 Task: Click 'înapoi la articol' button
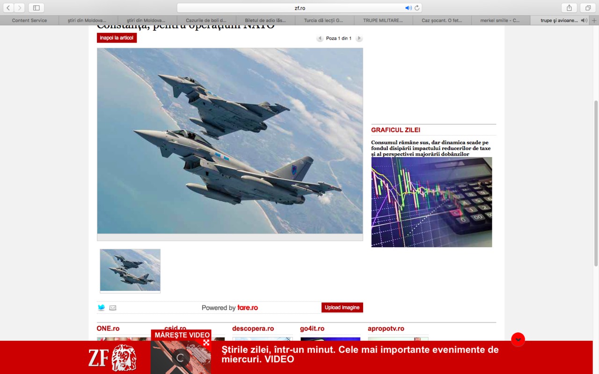coord(117,38)
